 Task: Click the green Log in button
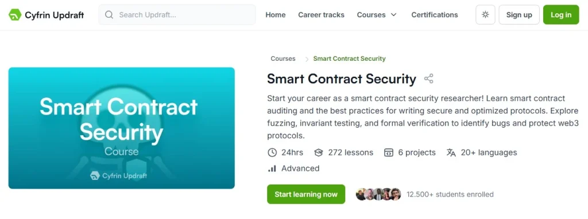tap(561, 15)
